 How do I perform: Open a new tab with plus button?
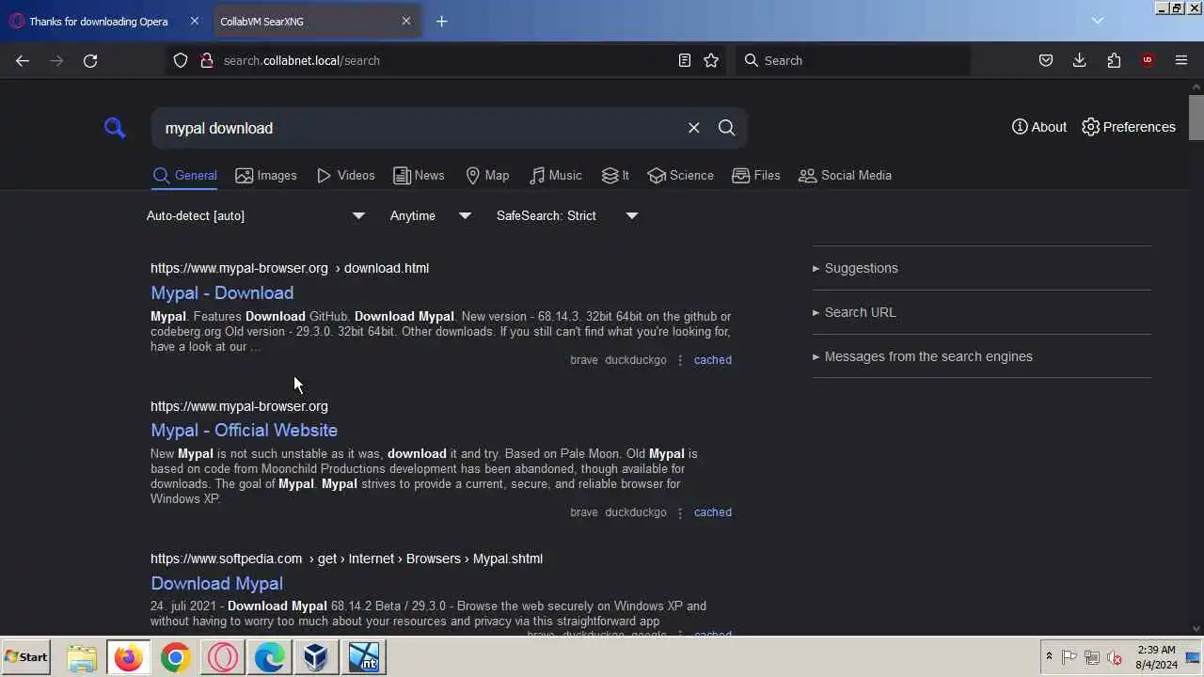[x=442, y=21]
